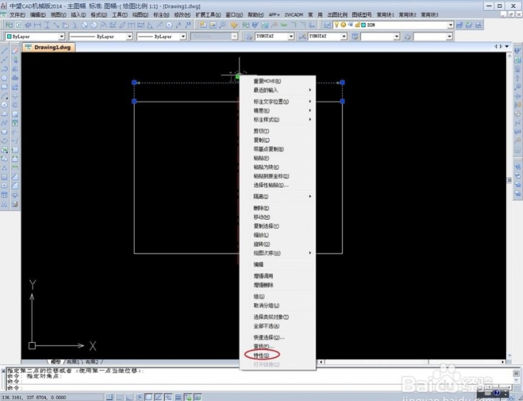Click the horizontal scrollbar right arrow
This screenshot has height=401, width=523.
[503, 361]
